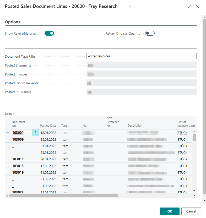Click lines table scroll up arrow
The width and height of the screenshot is (206, 218).
(194, 131)
